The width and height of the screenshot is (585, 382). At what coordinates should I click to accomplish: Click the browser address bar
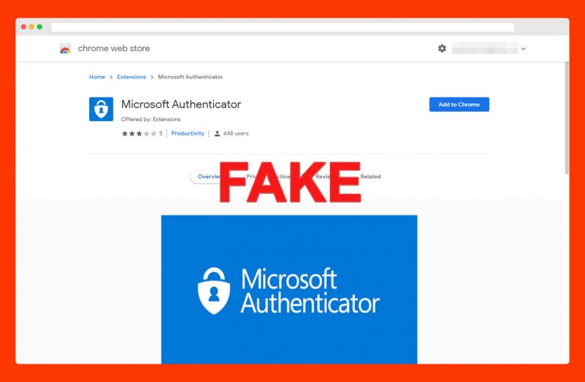pos(283,27)
